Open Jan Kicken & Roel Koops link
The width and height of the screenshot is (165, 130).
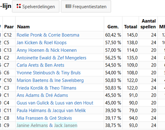coord(42,43)
